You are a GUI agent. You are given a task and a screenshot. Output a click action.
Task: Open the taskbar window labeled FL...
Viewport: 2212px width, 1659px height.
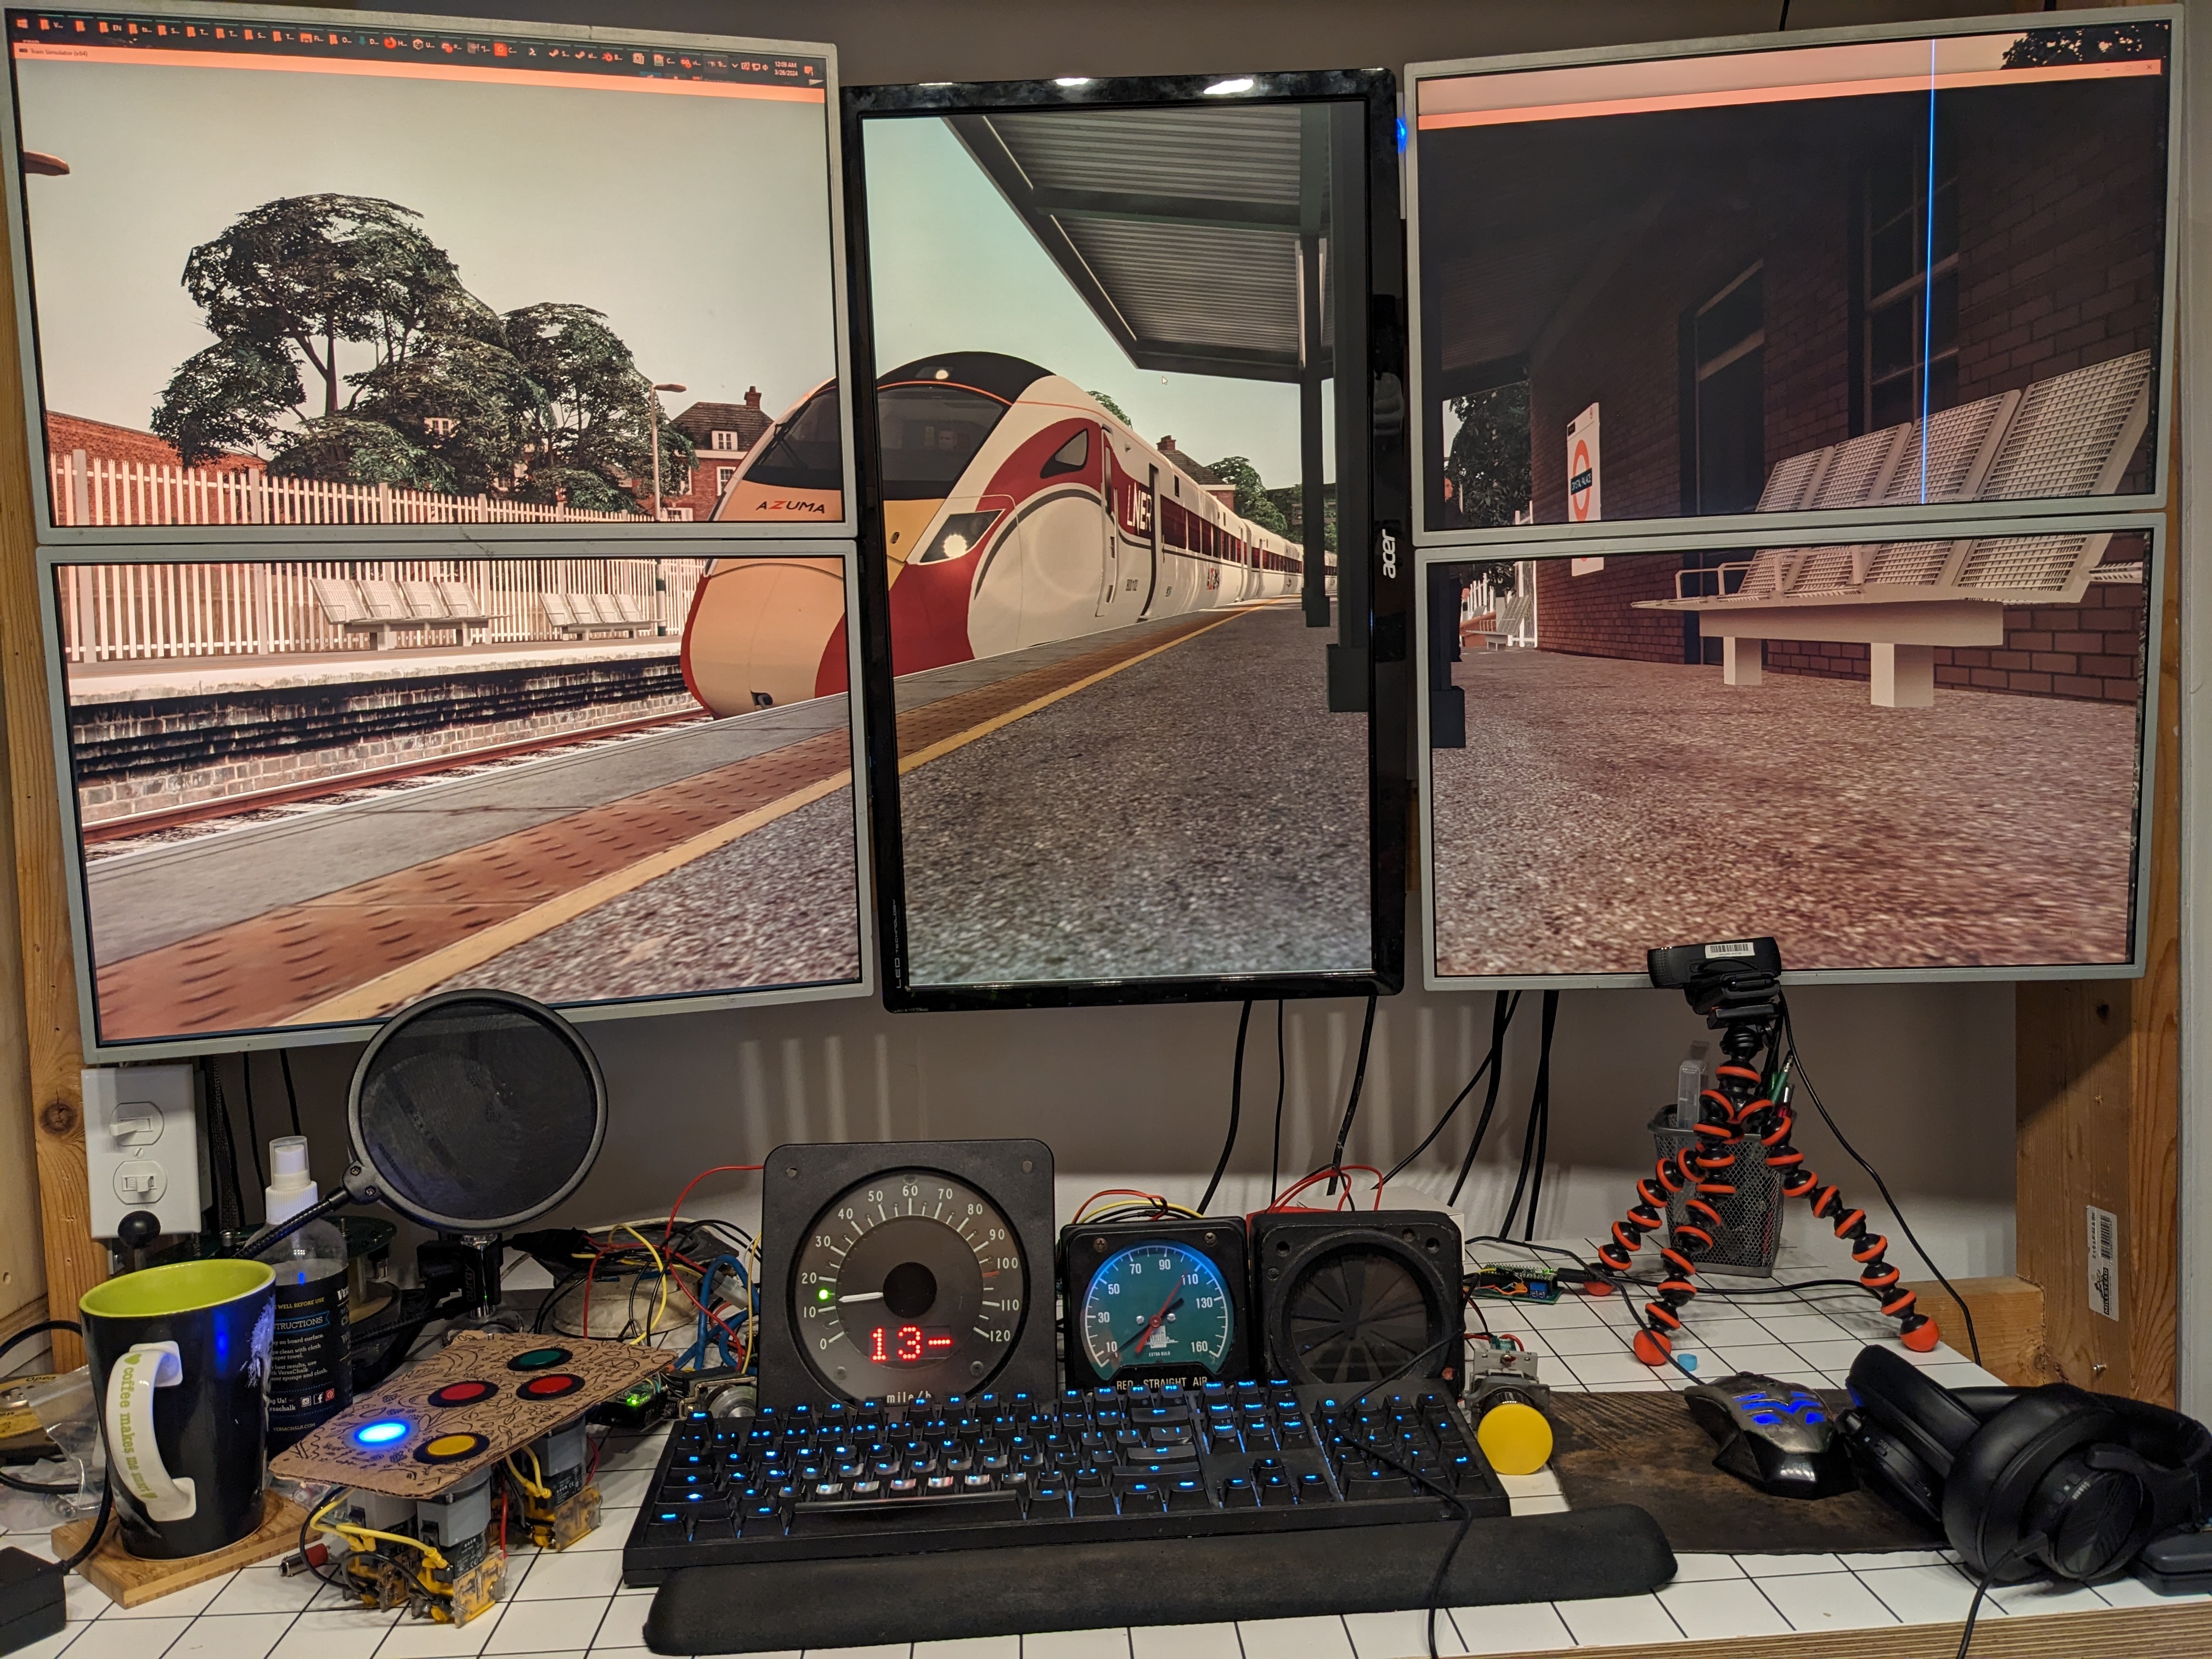coord(313,38)
